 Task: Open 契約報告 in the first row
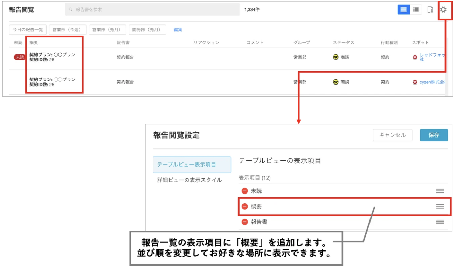(125, 57)
